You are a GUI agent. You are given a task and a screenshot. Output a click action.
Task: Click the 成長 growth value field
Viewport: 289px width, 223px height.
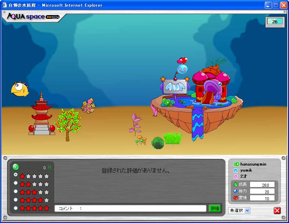[262, 184]
